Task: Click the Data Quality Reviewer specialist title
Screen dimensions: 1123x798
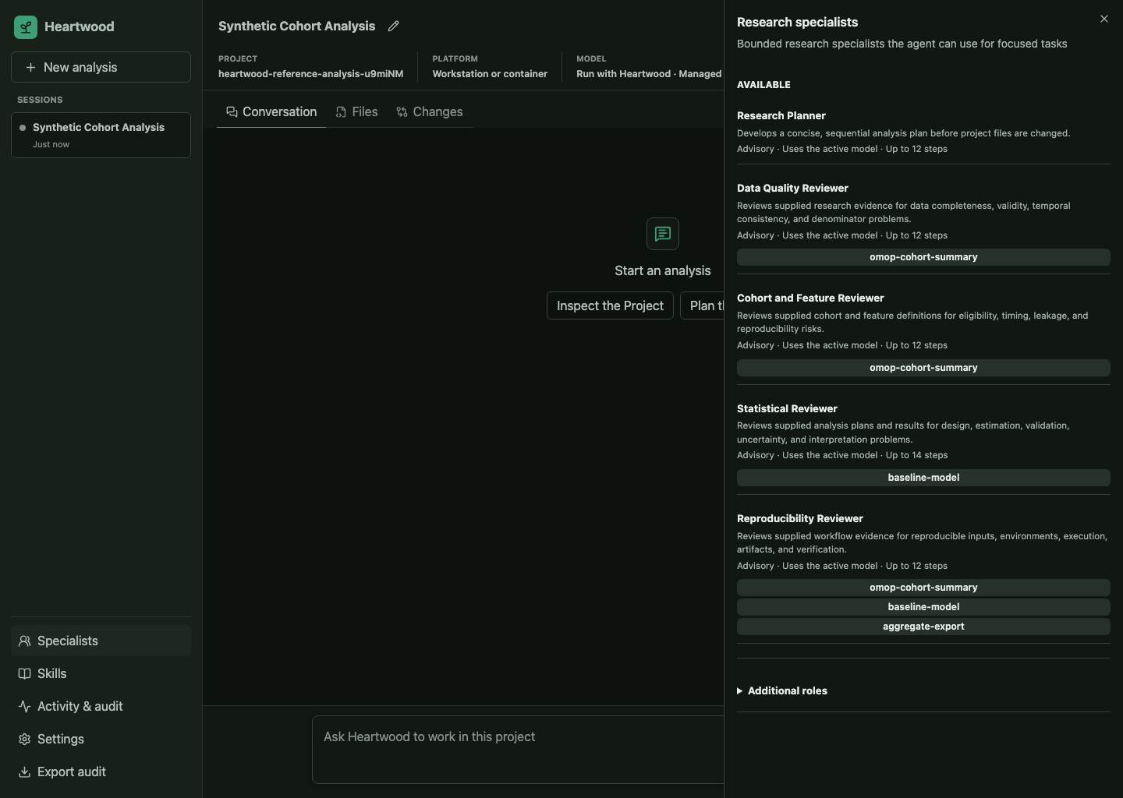Action: [x=792, y=188]
